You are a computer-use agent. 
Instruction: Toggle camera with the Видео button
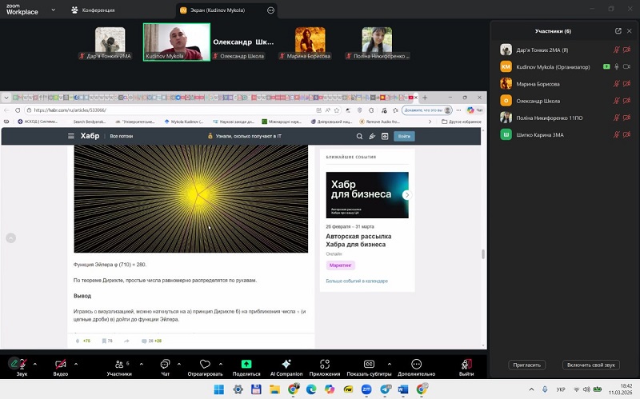pos(61,364)
